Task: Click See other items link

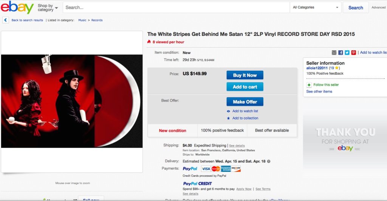Action: pyautogui.click(x=319, y=91)
